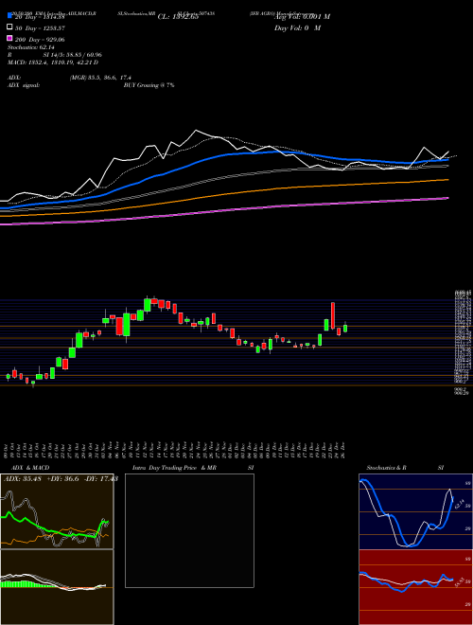The image size is (473, 625).
Task: Click the blue Stochastics line chart
Action: click(415, 511)
